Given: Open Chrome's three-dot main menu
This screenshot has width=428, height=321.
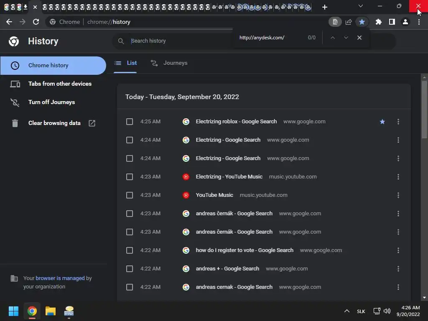Looking at the screenshot, I should [419, 22].
